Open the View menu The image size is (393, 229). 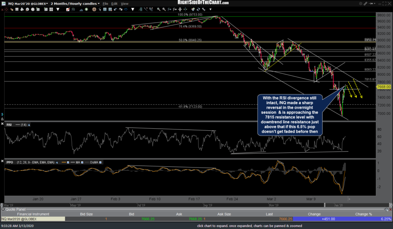(x=124, y=4)
